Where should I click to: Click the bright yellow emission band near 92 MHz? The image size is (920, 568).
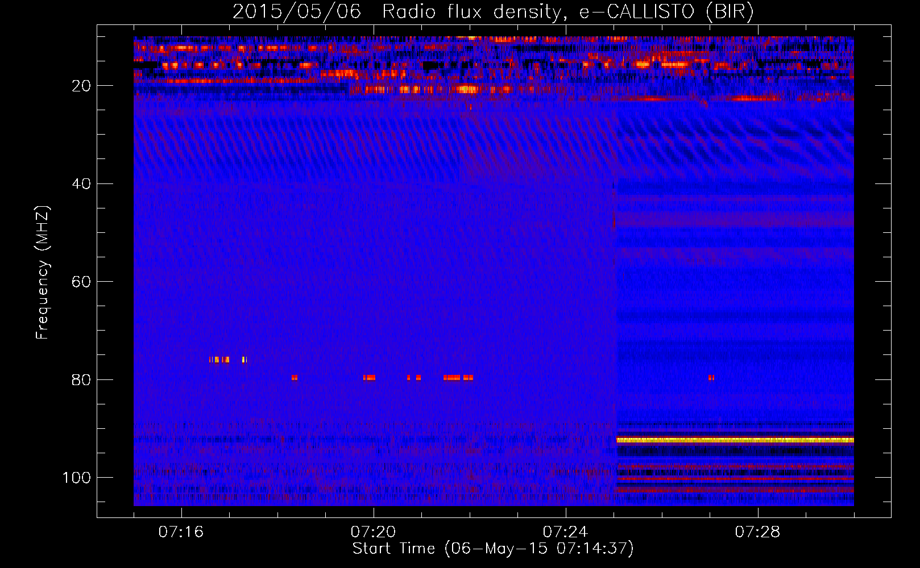pyautogui.click(x=735, y=440)
